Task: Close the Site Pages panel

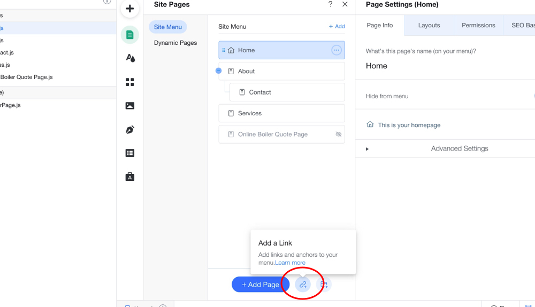Action: click(345, 4)
